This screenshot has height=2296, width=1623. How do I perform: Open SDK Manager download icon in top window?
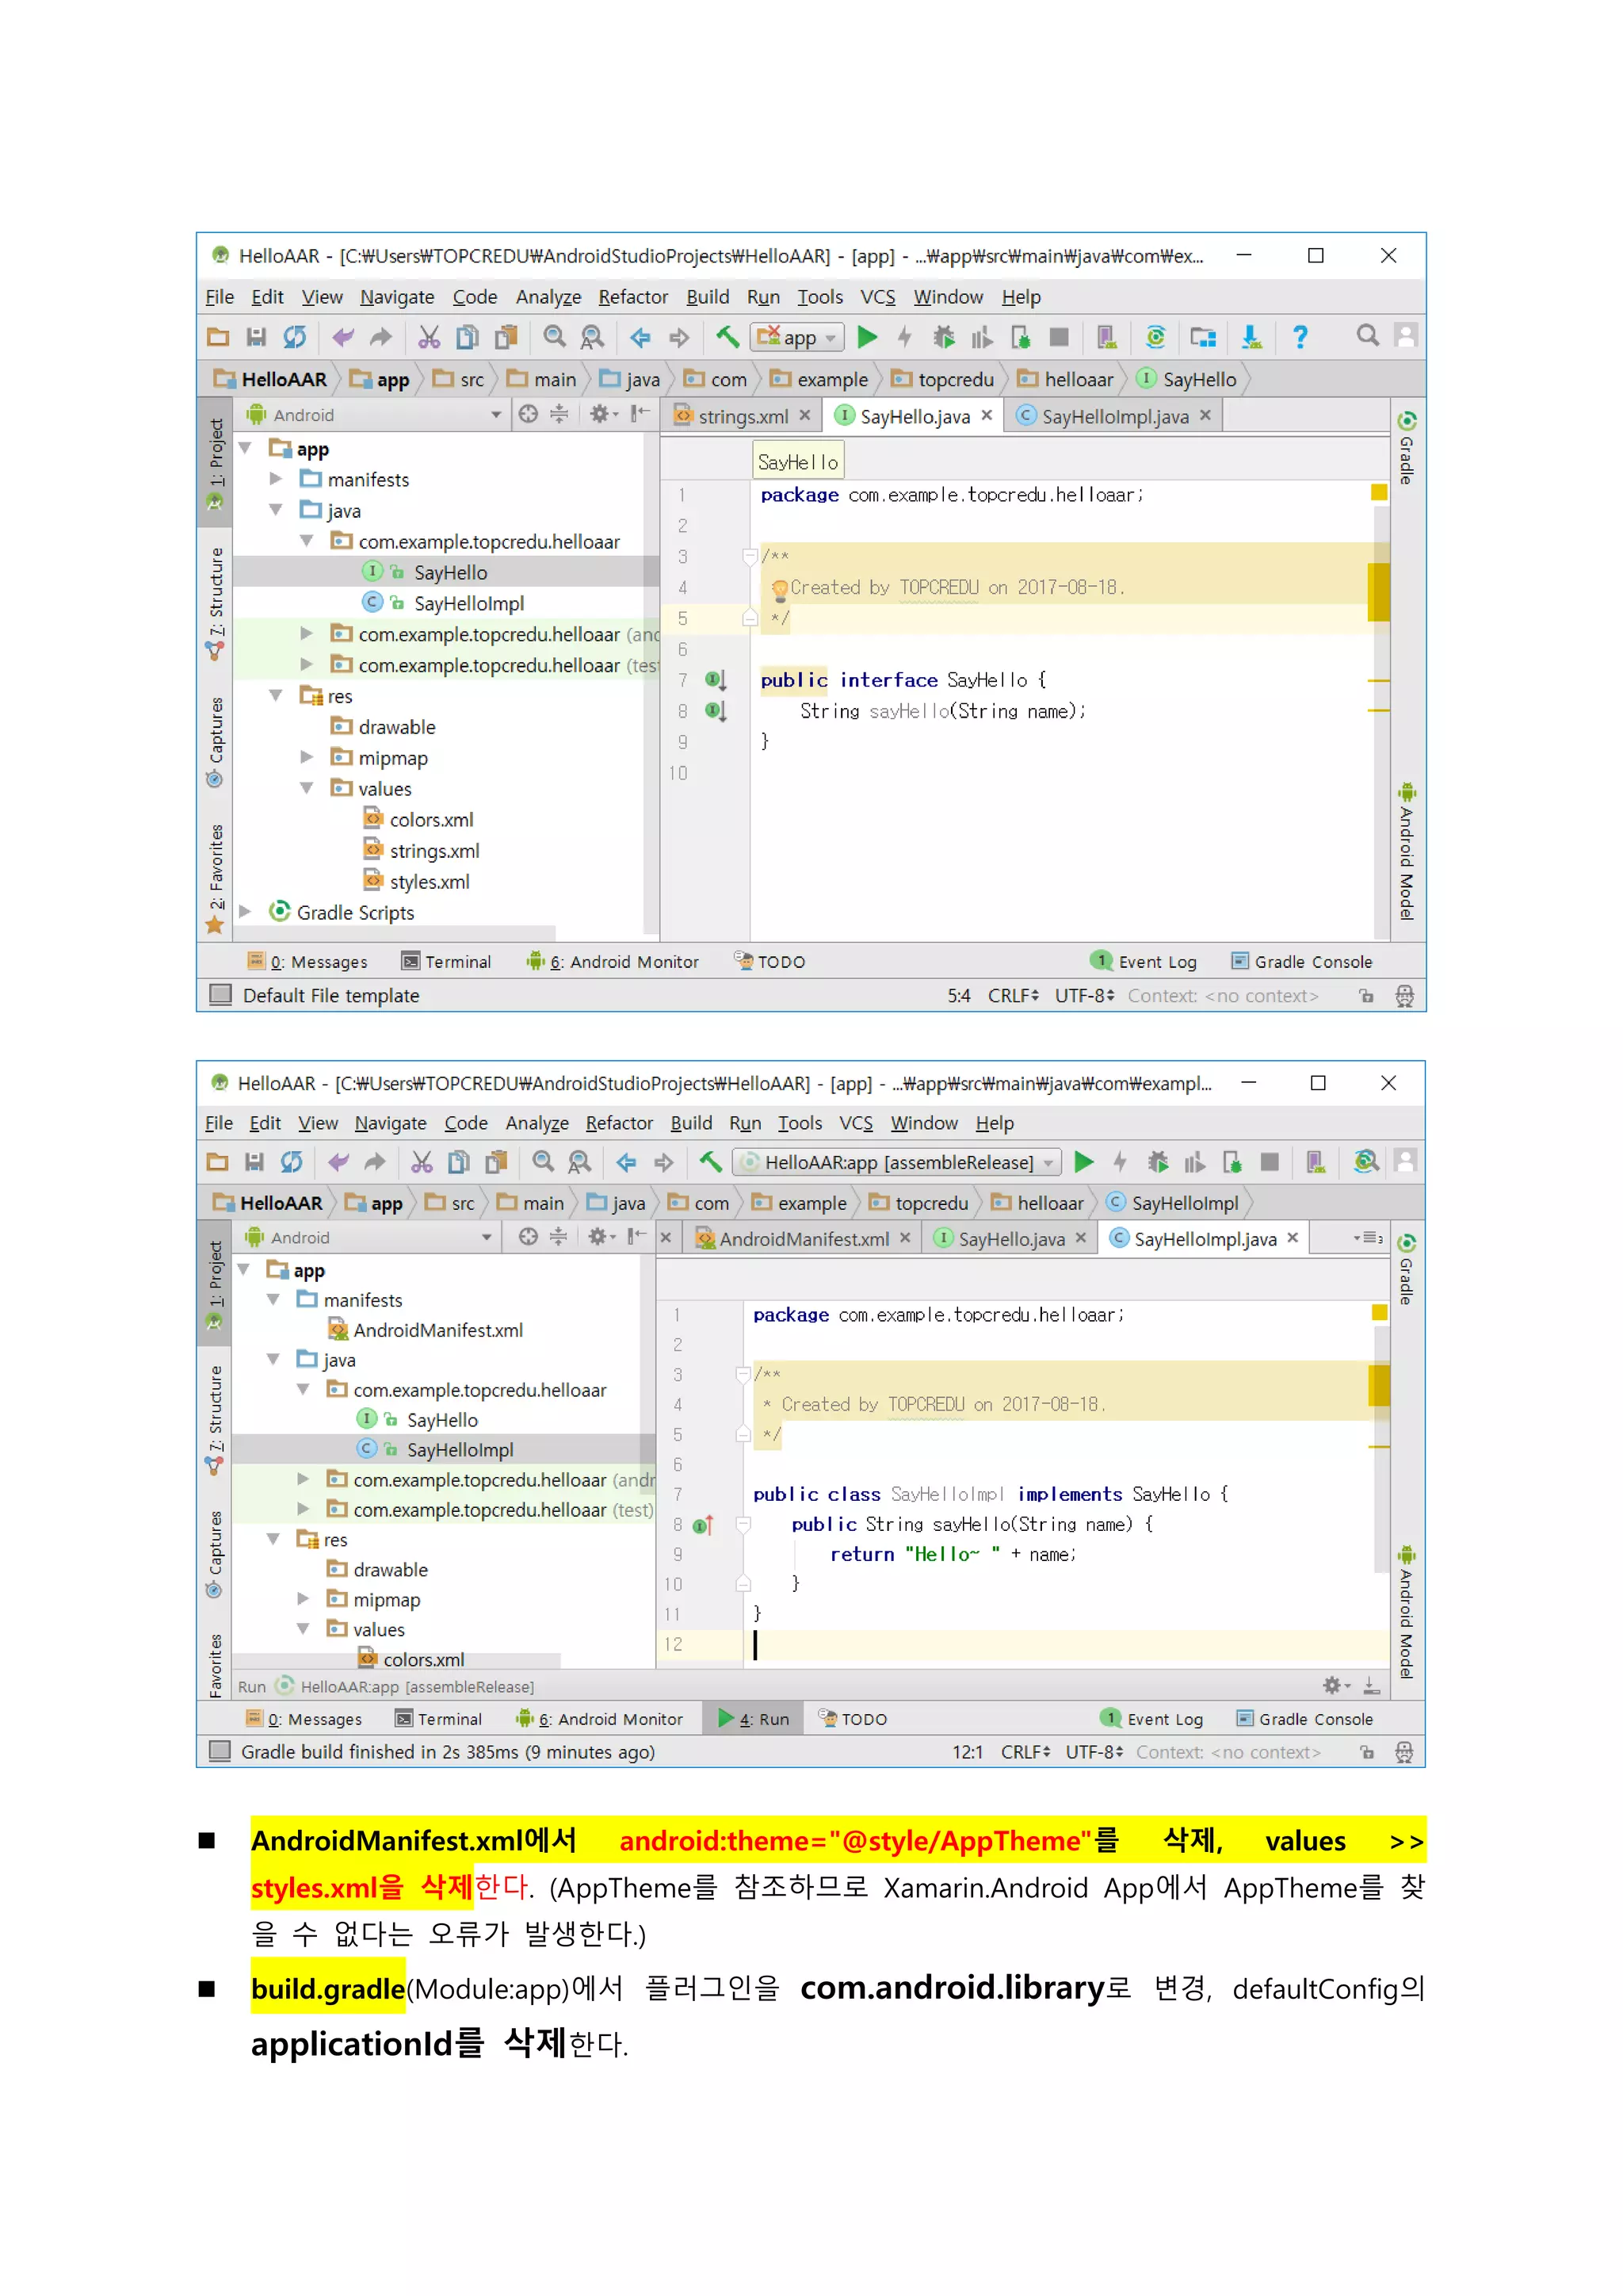tap(1251, 338)
